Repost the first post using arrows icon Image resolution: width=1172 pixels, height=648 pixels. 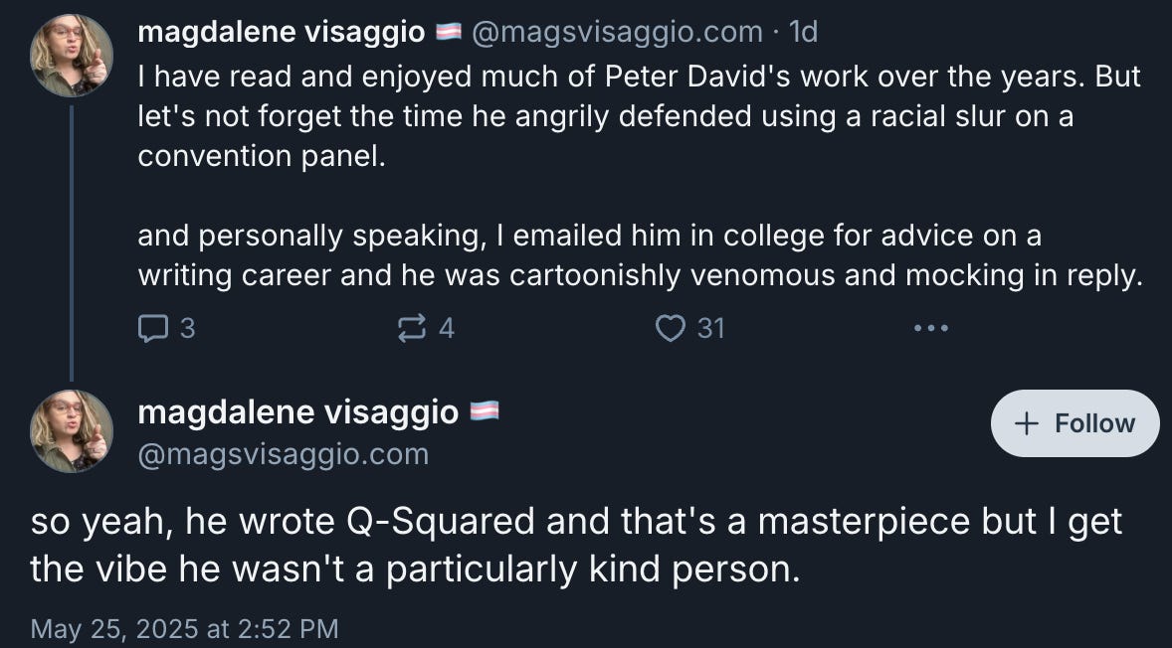411,327
